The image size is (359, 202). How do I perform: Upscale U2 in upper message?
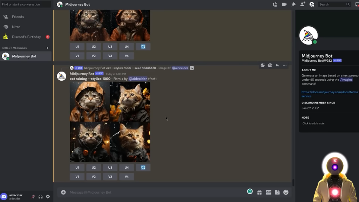94,47
